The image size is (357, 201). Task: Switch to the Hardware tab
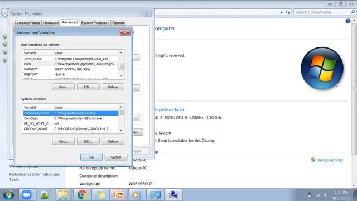click(x=51, y=23)
